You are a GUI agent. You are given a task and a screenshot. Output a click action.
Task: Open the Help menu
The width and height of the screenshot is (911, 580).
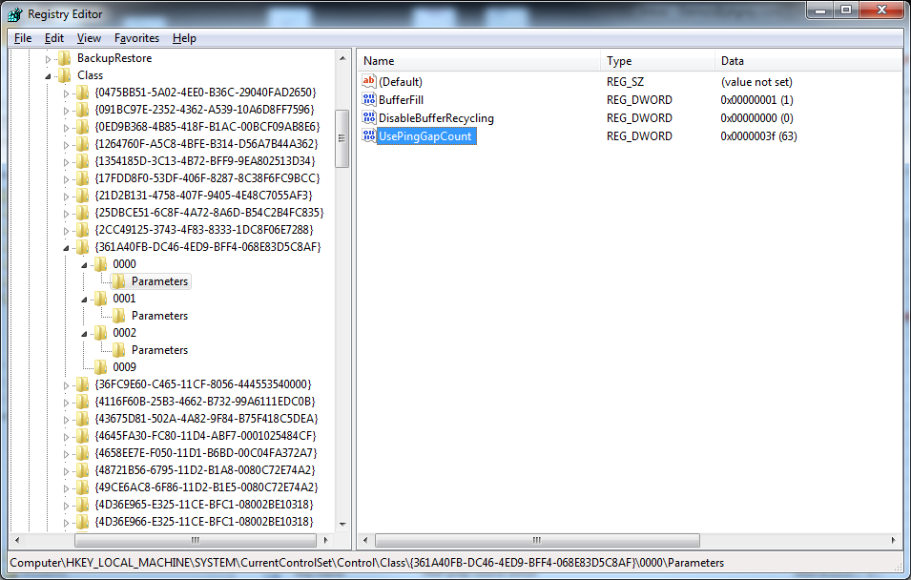(x=184, y=38)
